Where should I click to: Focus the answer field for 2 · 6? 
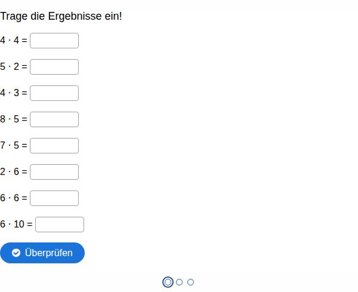[54, 172]
